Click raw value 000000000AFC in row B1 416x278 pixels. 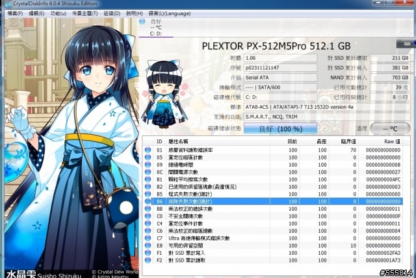383,180
